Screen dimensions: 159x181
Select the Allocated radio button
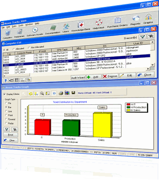[x=14, y=49]
